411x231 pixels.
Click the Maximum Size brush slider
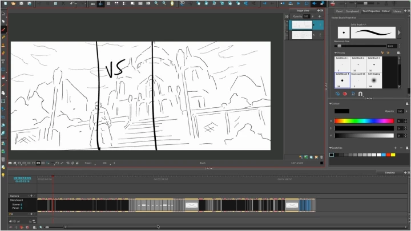click(x=360, y=46)
